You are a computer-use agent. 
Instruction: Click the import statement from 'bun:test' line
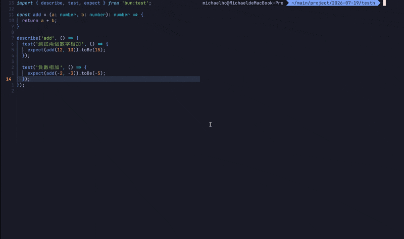[x=84, y=3]
